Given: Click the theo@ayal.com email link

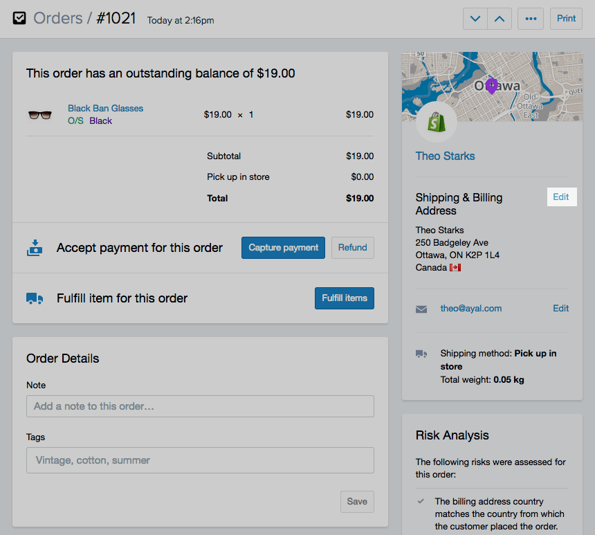Looking at the screenshot, I should pyautogui.click(x=470, y=309).
